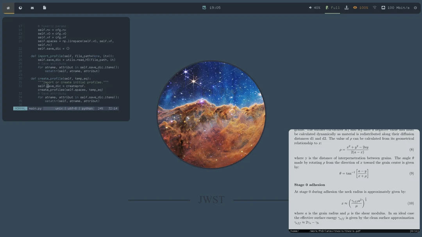Click the NORMAL mode indicator in vim

click(20, 109)
